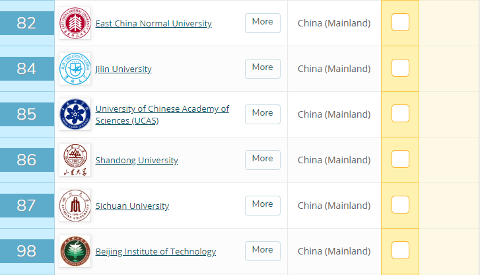Click the Beijing Institute of Technology logo
The height and width of the screenshot is (275, 480).
point(75,251)
